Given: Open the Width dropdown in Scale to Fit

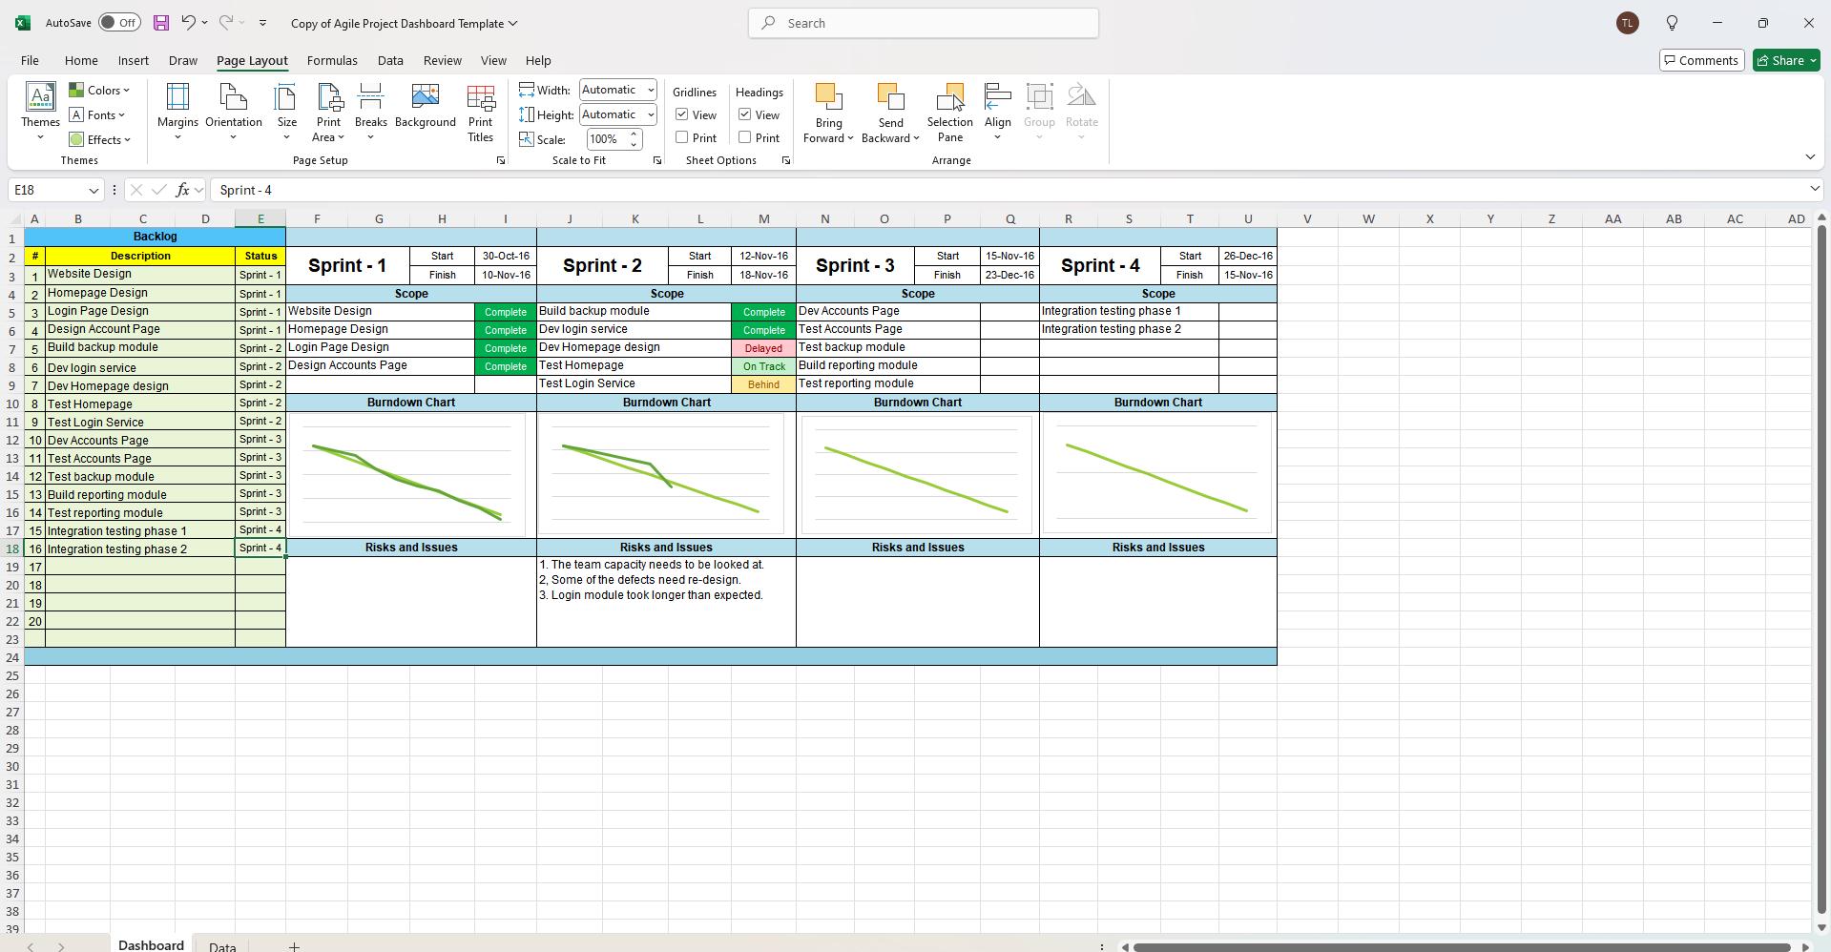Looking at the screenshot, I should [x=648, y=89].
